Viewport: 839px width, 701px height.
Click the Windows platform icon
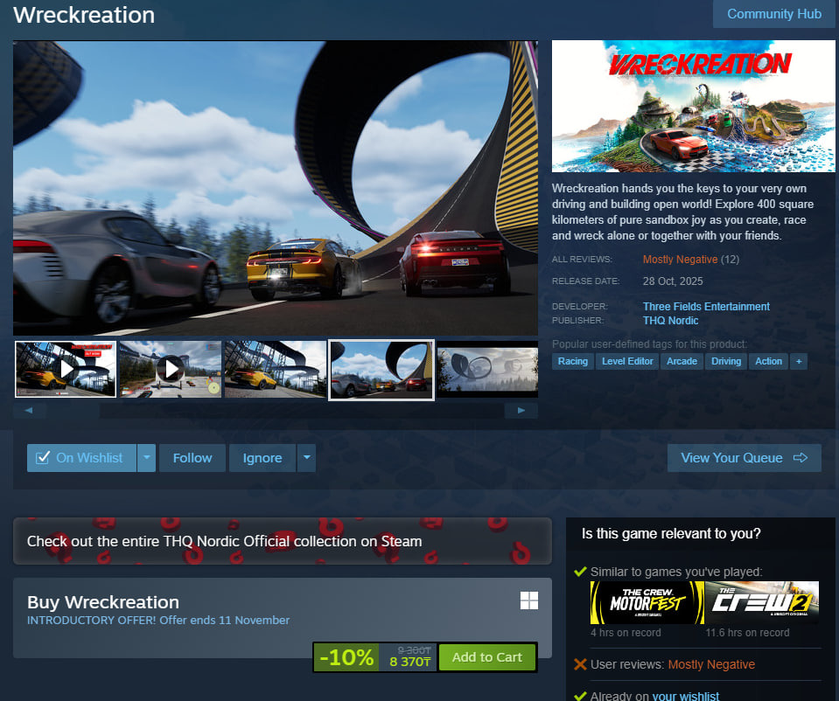click(x=529, y=600)
